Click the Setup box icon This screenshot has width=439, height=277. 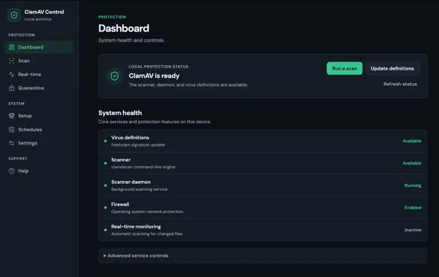tap(11, 116)
